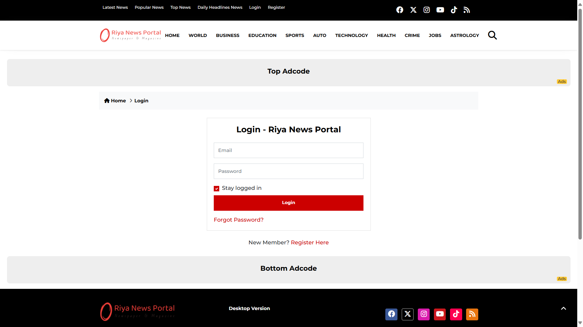Select ASTROLOGY in the navigation bar
Viewport: 583px width, 327px height.
(x=464, y=35)
